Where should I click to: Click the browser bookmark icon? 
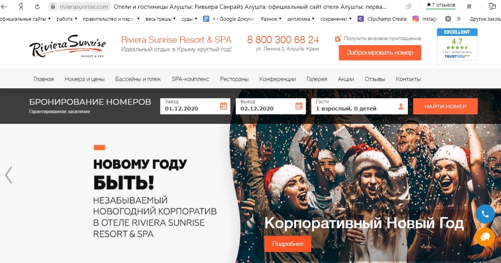pyautogui.click(x=469, y=7)
